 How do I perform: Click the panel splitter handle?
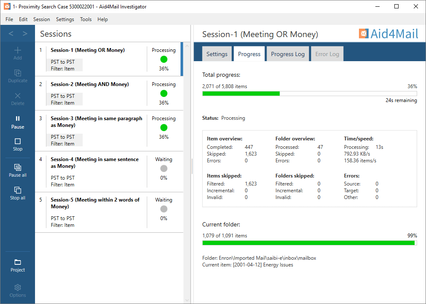point(192,166)
